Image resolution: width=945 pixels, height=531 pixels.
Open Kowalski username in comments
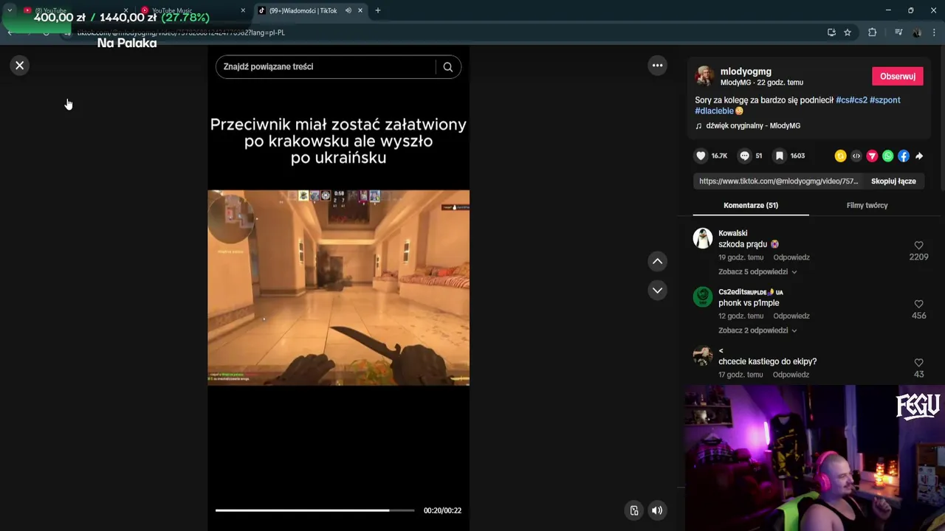pyautogui.click(x=732, y=233)
